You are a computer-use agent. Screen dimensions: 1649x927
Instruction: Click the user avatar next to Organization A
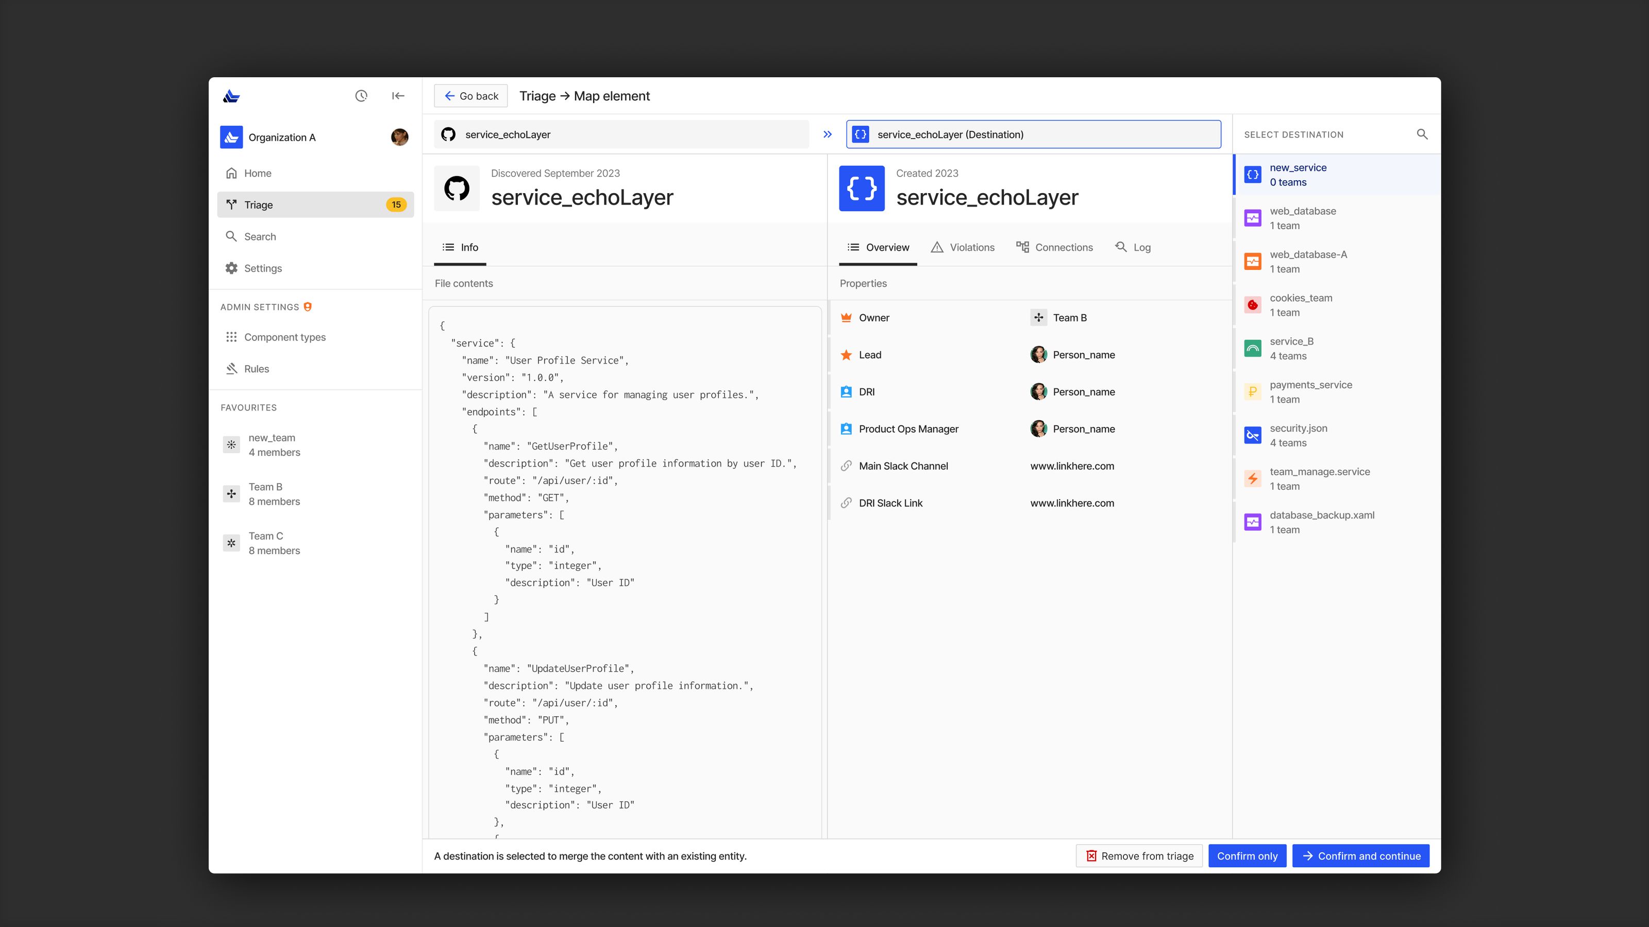(x=399, y=137)
